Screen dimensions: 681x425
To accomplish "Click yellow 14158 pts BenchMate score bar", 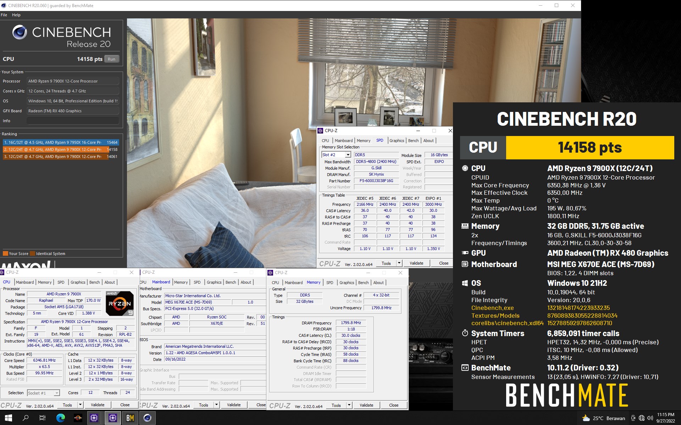I will click(x=590, y=148).
